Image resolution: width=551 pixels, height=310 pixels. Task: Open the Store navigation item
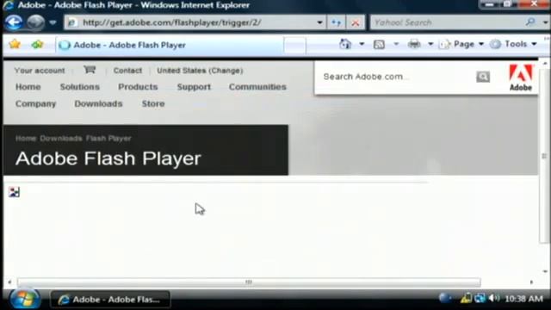[x=153, y=104]
